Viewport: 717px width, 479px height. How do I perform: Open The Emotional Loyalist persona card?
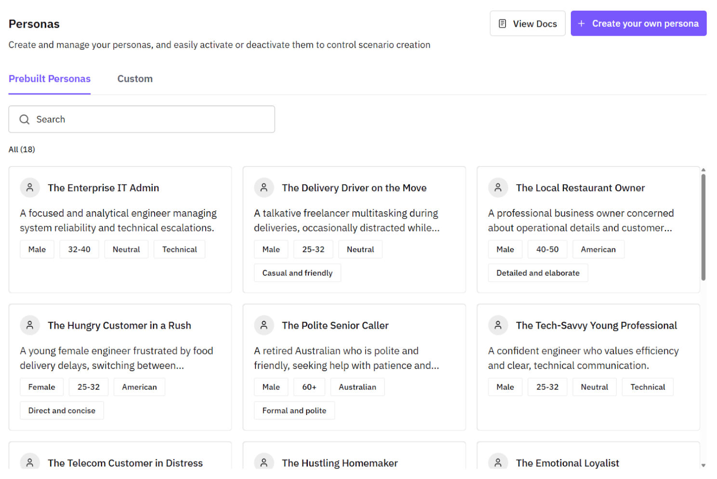[568, 463]
